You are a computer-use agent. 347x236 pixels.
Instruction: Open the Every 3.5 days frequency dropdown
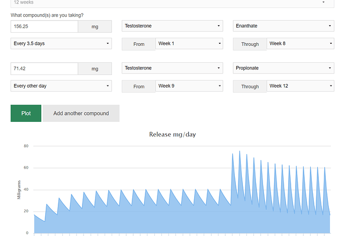coord(61,43)
